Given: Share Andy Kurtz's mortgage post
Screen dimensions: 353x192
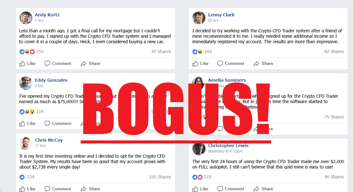Looking at the screenshot, I should (x=90, y=64).
